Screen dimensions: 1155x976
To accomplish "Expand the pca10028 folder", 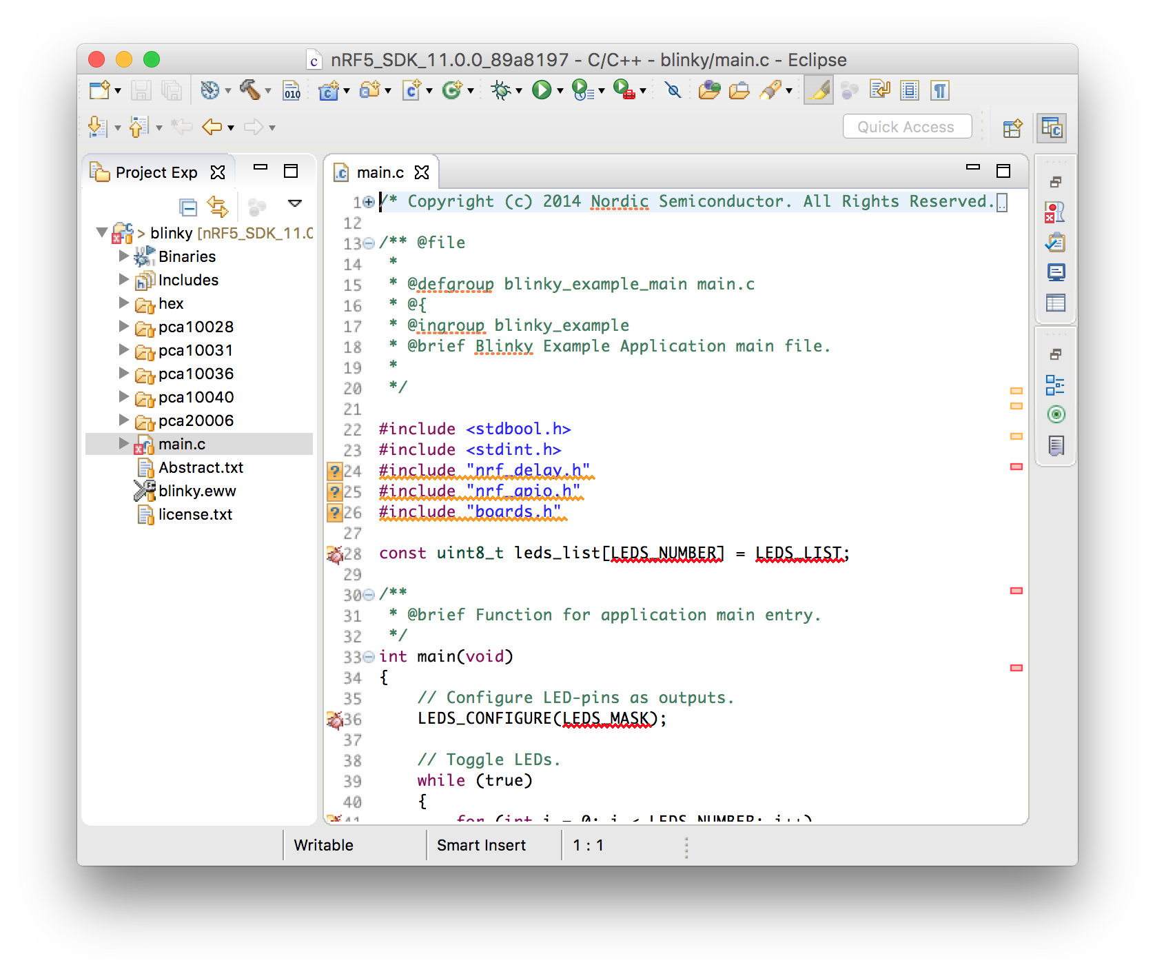I will point(124,326).
